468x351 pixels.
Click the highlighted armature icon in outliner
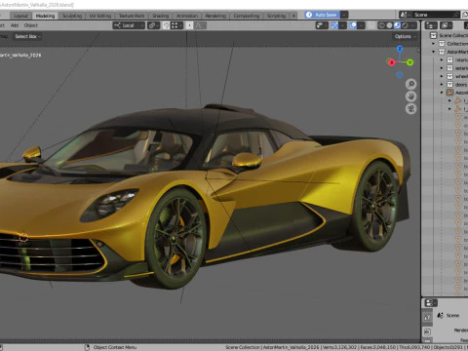click(x=449, y=93)
